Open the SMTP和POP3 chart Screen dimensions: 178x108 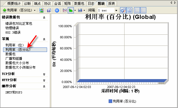[14, 92]
